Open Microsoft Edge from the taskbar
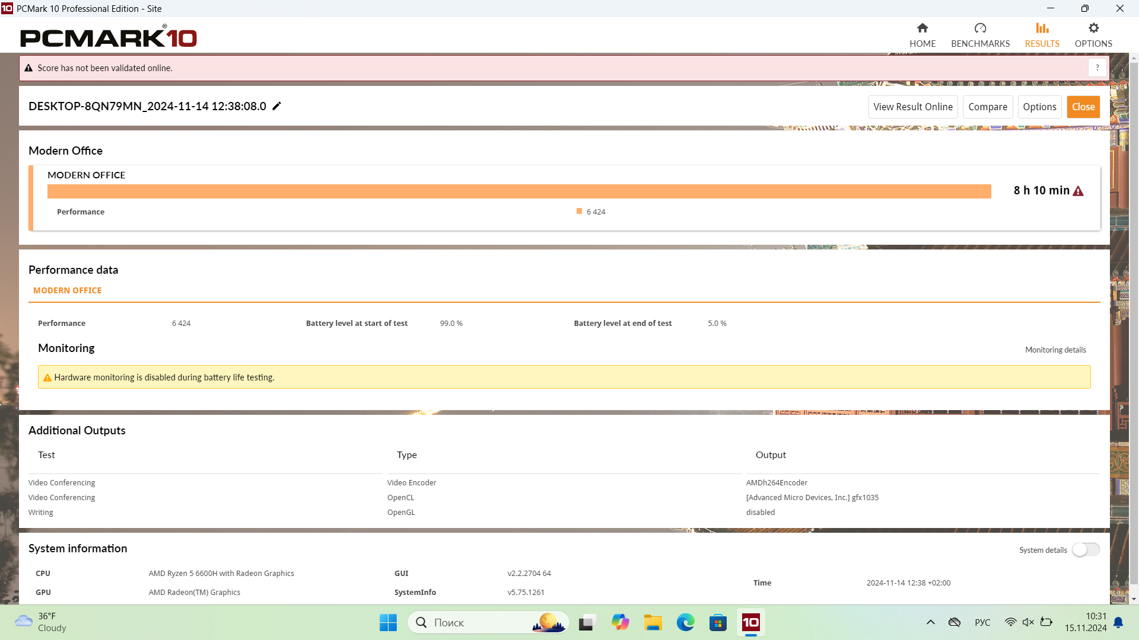 [685, 622]
